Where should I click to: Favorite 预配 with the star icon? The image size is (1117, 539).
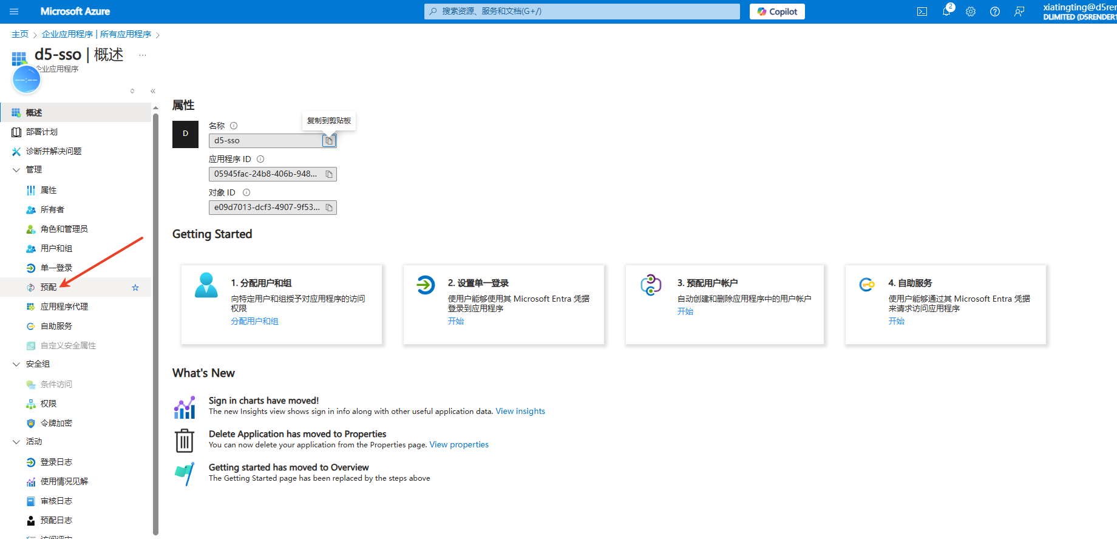tap(135, 287)
